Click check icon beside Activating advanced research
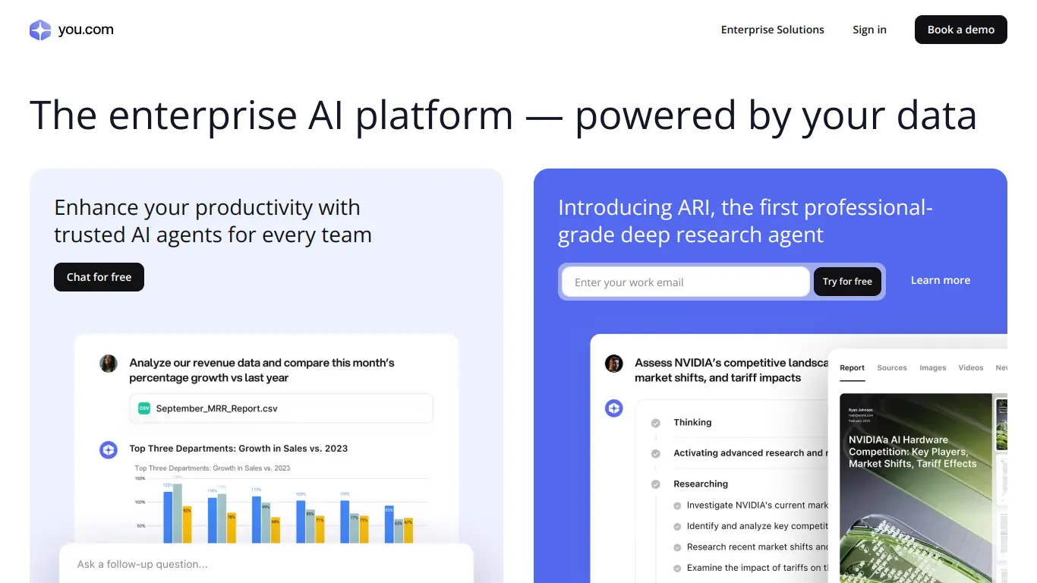 [x=655, y=453]
